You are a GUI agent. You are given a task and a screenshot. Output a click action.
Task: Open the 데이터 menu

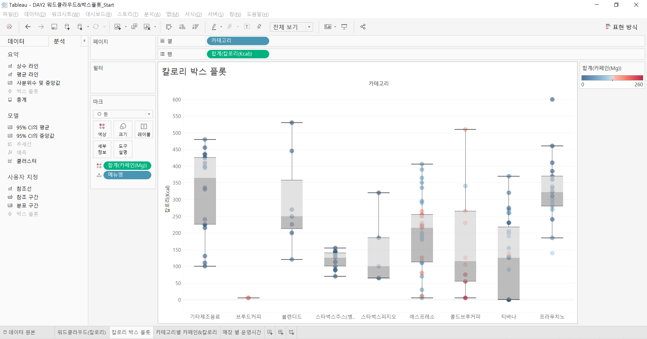click(x=35, y=14)
